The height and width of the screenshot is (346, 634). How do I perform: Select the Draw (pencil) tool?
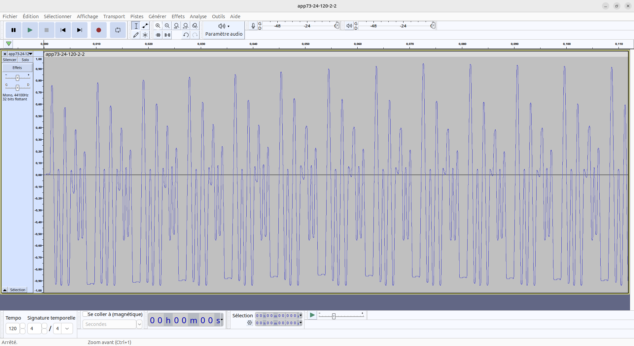click(x=136, y=35)
